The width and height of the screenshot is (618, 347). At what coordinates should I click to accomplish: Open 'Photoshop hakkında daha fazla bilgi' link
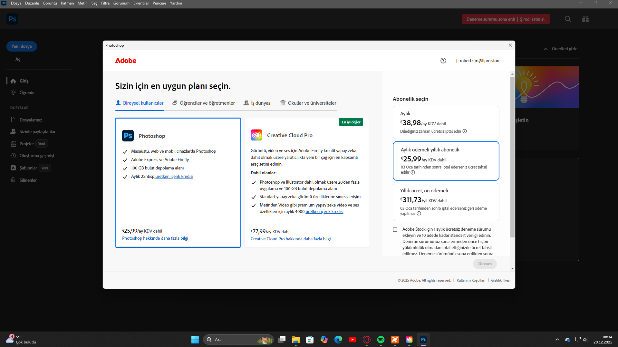tap(155, 238)
